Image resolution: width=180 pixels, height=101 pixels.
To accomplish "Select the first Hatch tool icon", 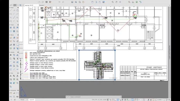I will click(x=11, y=27).
